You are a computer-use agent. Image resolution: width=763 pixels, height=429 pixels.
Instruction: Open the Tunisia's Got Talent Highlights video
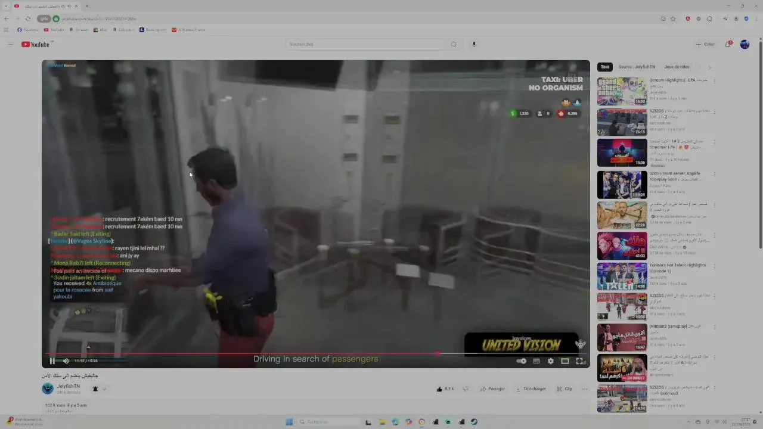(x=622, y=276)
